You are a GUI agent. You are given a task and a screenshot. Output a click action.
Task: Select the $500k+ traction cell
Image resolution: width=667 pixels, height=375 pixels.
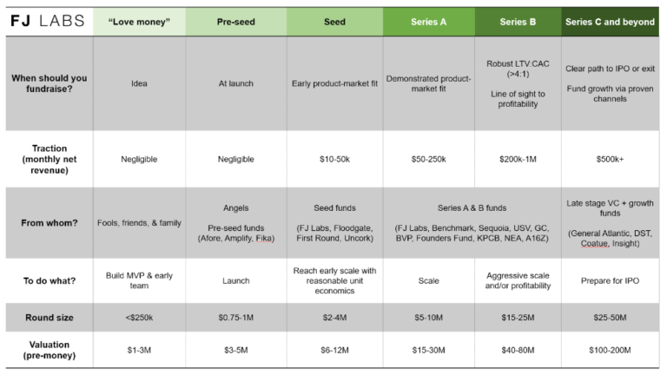click(610, 159)
